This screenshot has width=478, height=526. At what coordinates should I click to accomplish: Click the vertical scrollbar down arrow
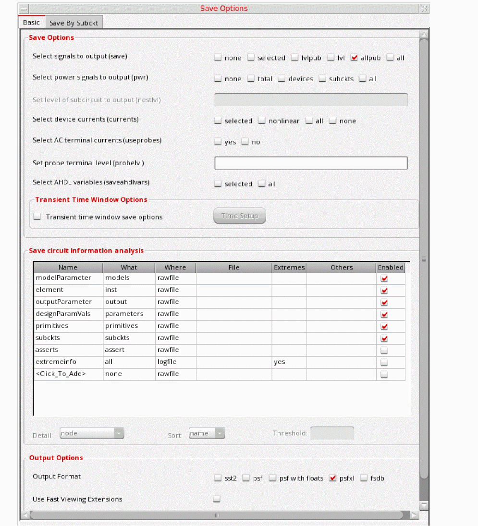[x=423, y=505]
